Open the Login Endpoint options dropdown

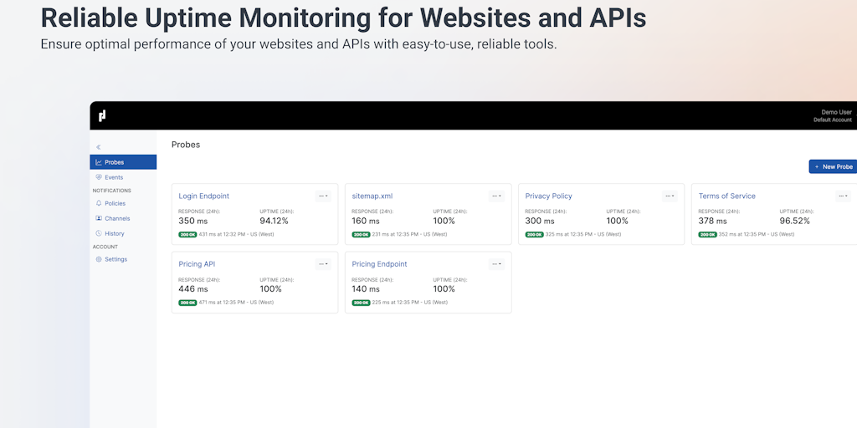pyautogui.click(x=323, y=196)
